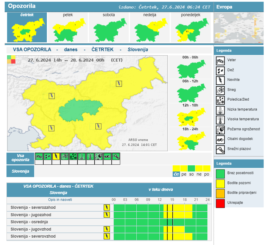This screenshot has width=266, height=245.
Task: Open the ponedeljek forecast tab
Action: [x=190, y=27]
